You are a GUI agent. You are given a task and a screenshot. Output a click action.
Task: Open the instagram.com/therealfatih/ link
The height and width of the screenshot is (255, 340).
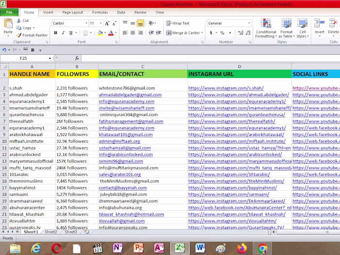(x=232, y=121)
